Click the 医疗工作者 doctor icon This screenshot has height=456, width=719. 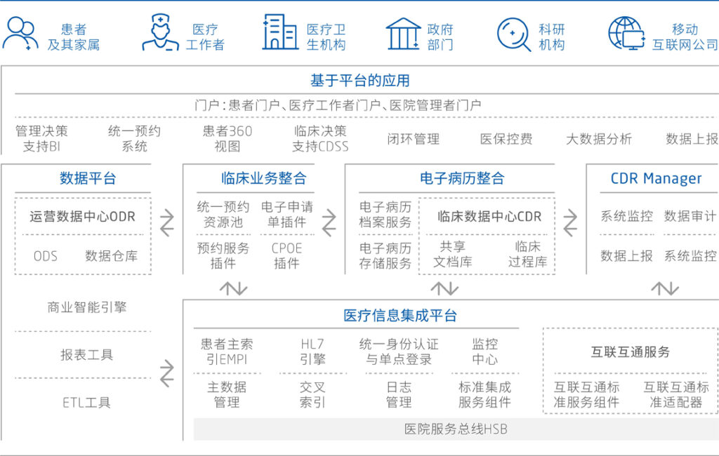pyautogui.click(x=160, y=33)
